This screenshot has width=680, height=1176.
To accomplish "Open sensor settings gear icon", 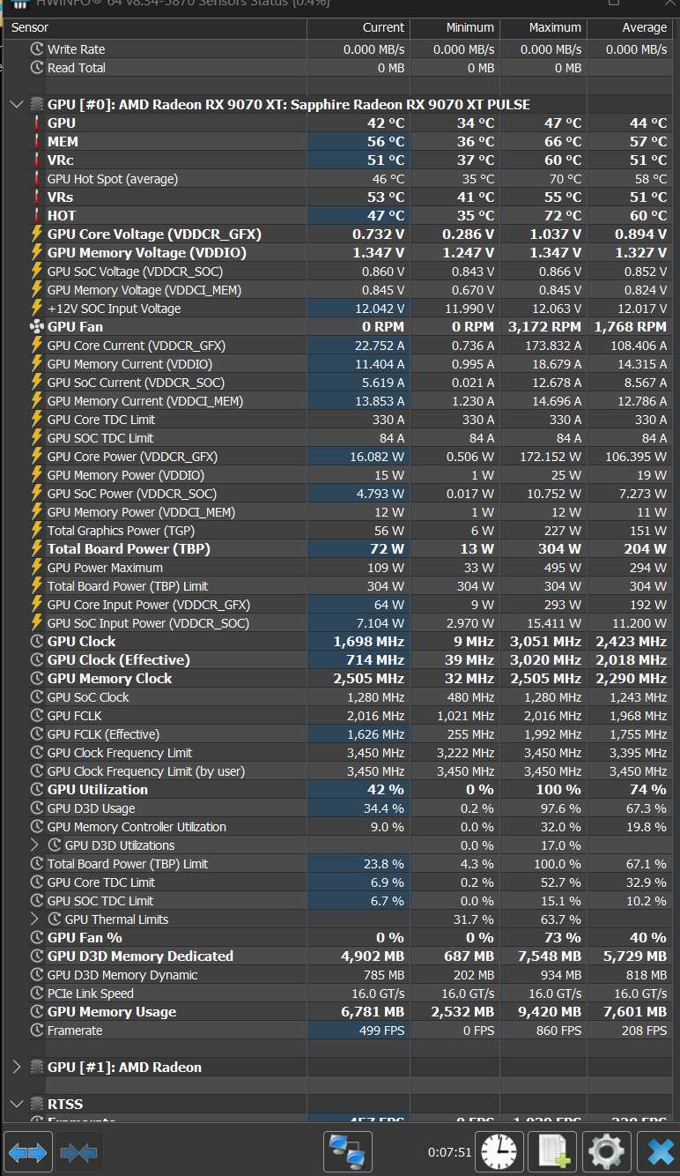I will [x=606, y=1152].
